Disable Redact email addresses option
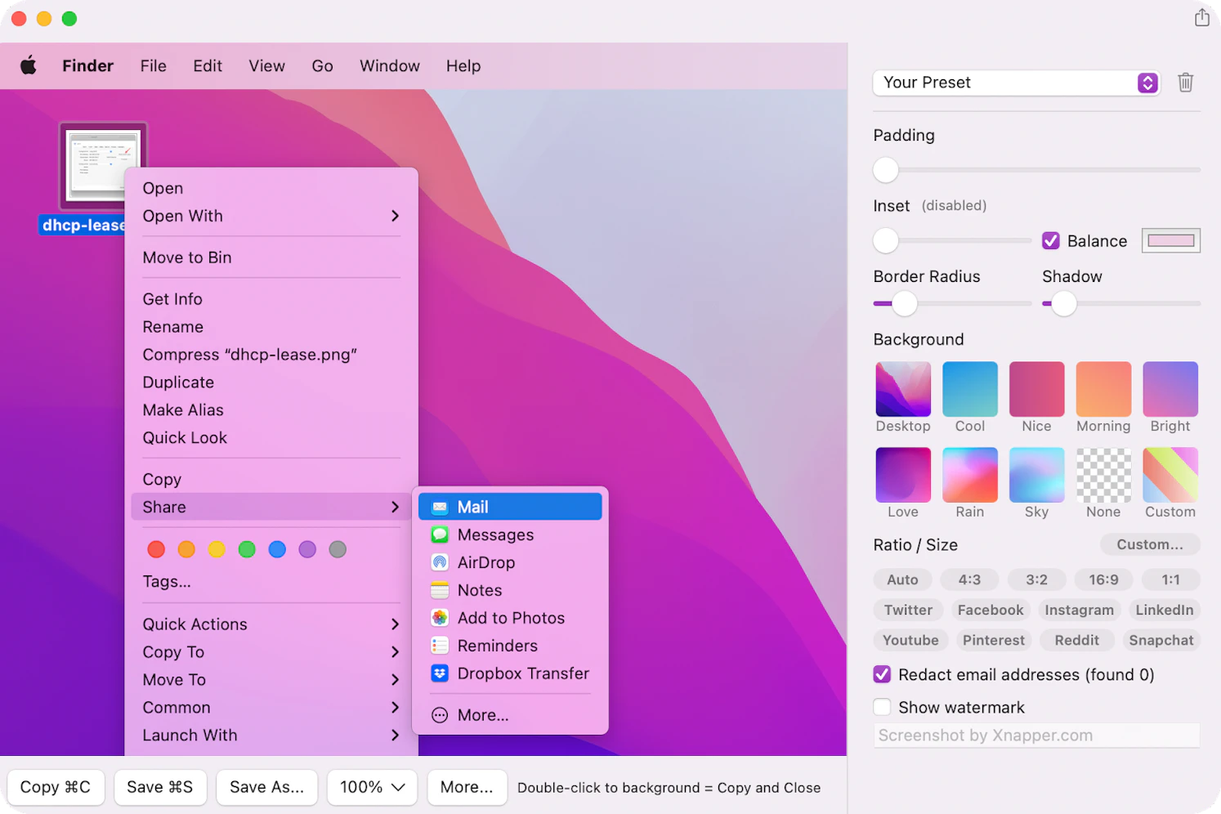The width and height of the screenshot is (1221, 814). 882,674
